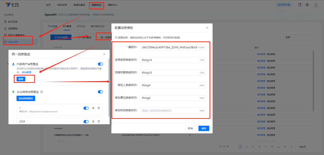Open the user avatar menu
This screenshot has width=324, height=155.
[x=316, y=5]
